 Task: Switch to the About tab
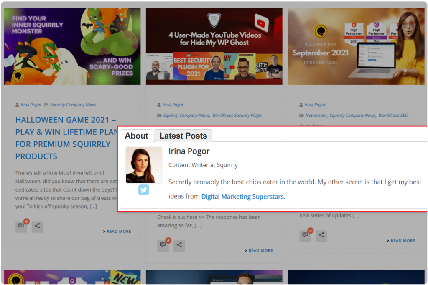coord(136,136)
